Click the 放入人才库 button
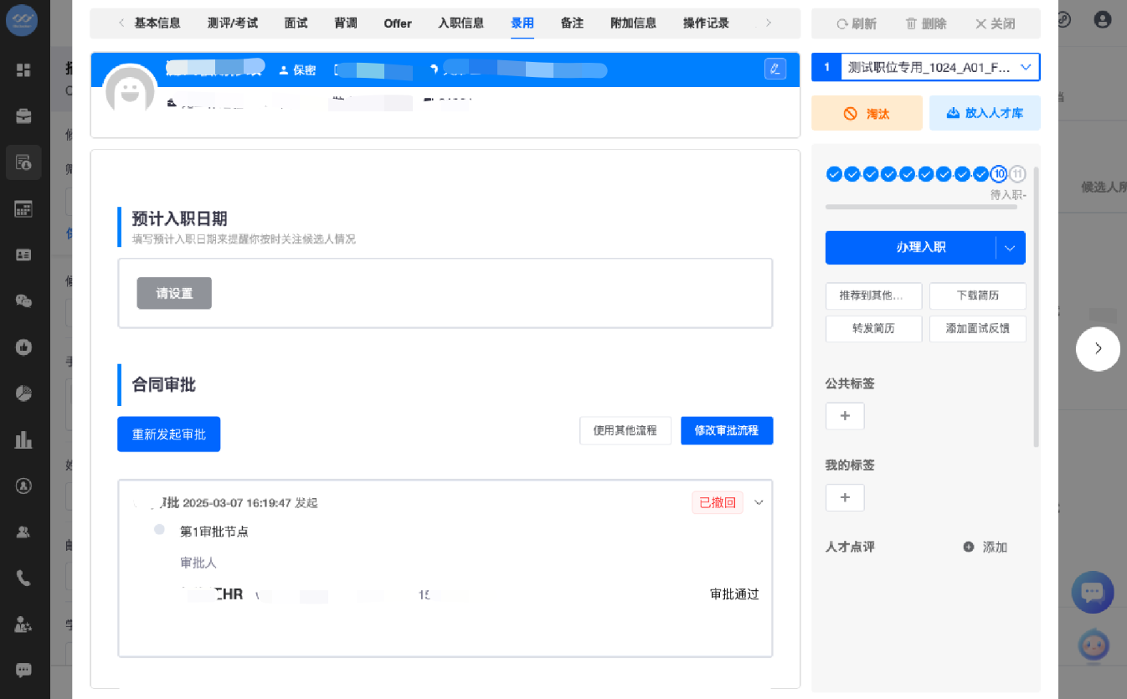Viewport: 1127px width, 699px height. (985, 113)
